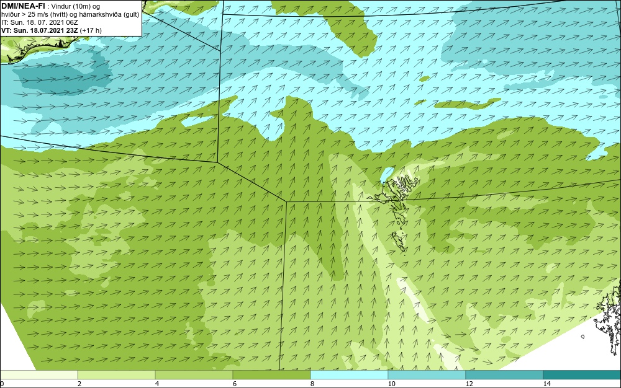The height and width of the screenshot is (388, 621).
Task: Click the 4–6 m/s legend color
Action: coord(194,375)
